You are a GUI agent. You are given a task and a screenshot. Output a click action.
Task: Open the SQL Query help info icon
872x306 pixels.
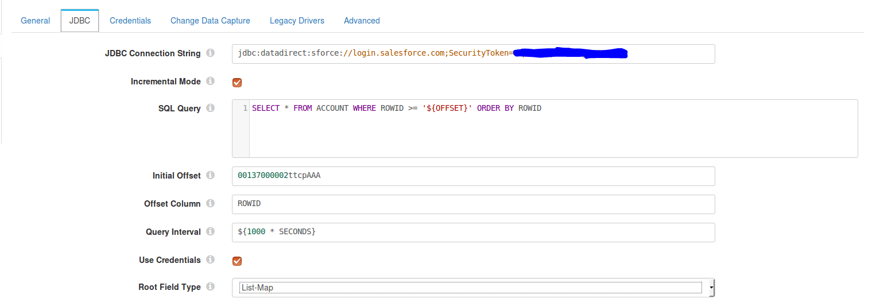coord(210,109)
